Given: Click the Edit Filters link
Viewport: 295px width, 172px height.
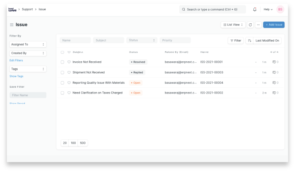Looking at the screenshot, I should click(x=16, y=60).
